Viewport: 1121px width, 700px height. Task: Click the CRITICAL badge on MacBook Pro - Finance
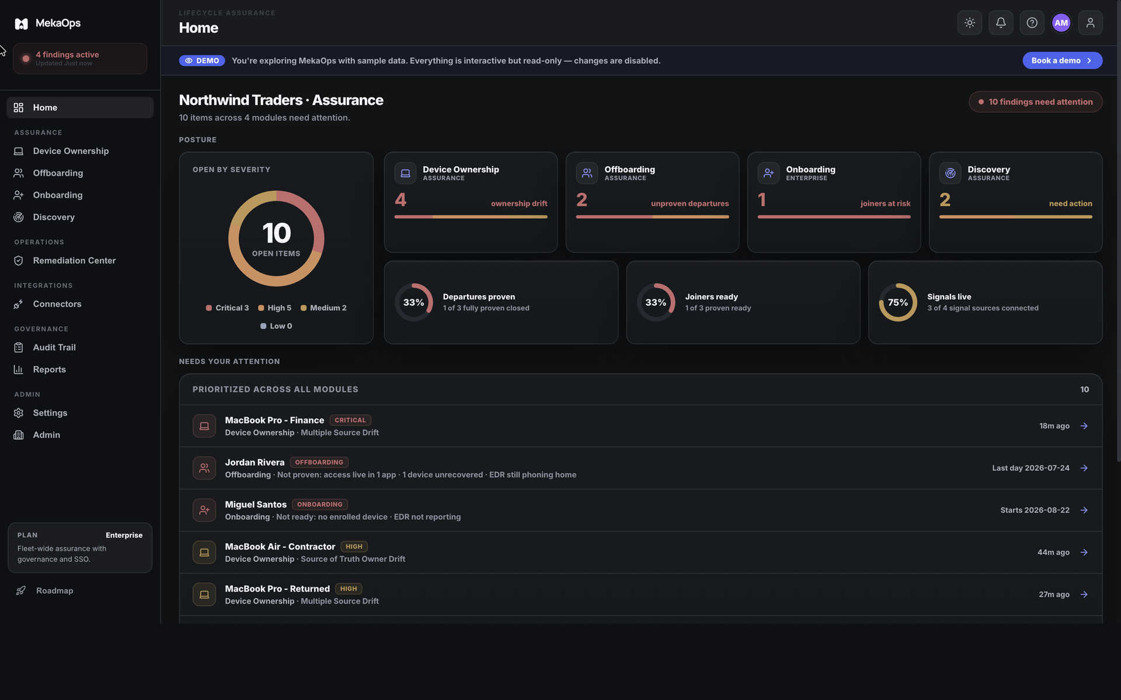350,420
